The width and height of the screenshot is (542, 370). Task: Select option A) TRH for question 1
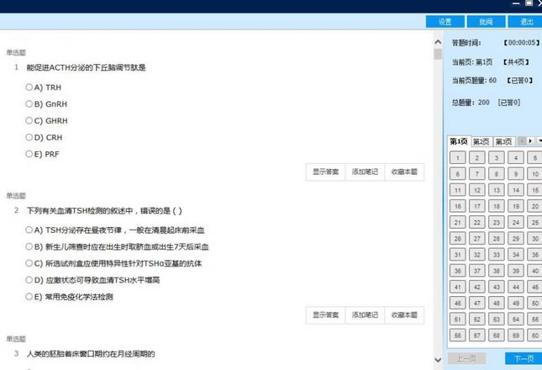[x=29, y=87]
